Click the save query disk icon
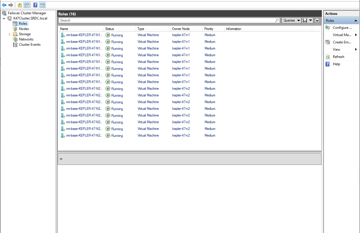The height and width of the screenshot is (233, 360). [x=305, y=20]
